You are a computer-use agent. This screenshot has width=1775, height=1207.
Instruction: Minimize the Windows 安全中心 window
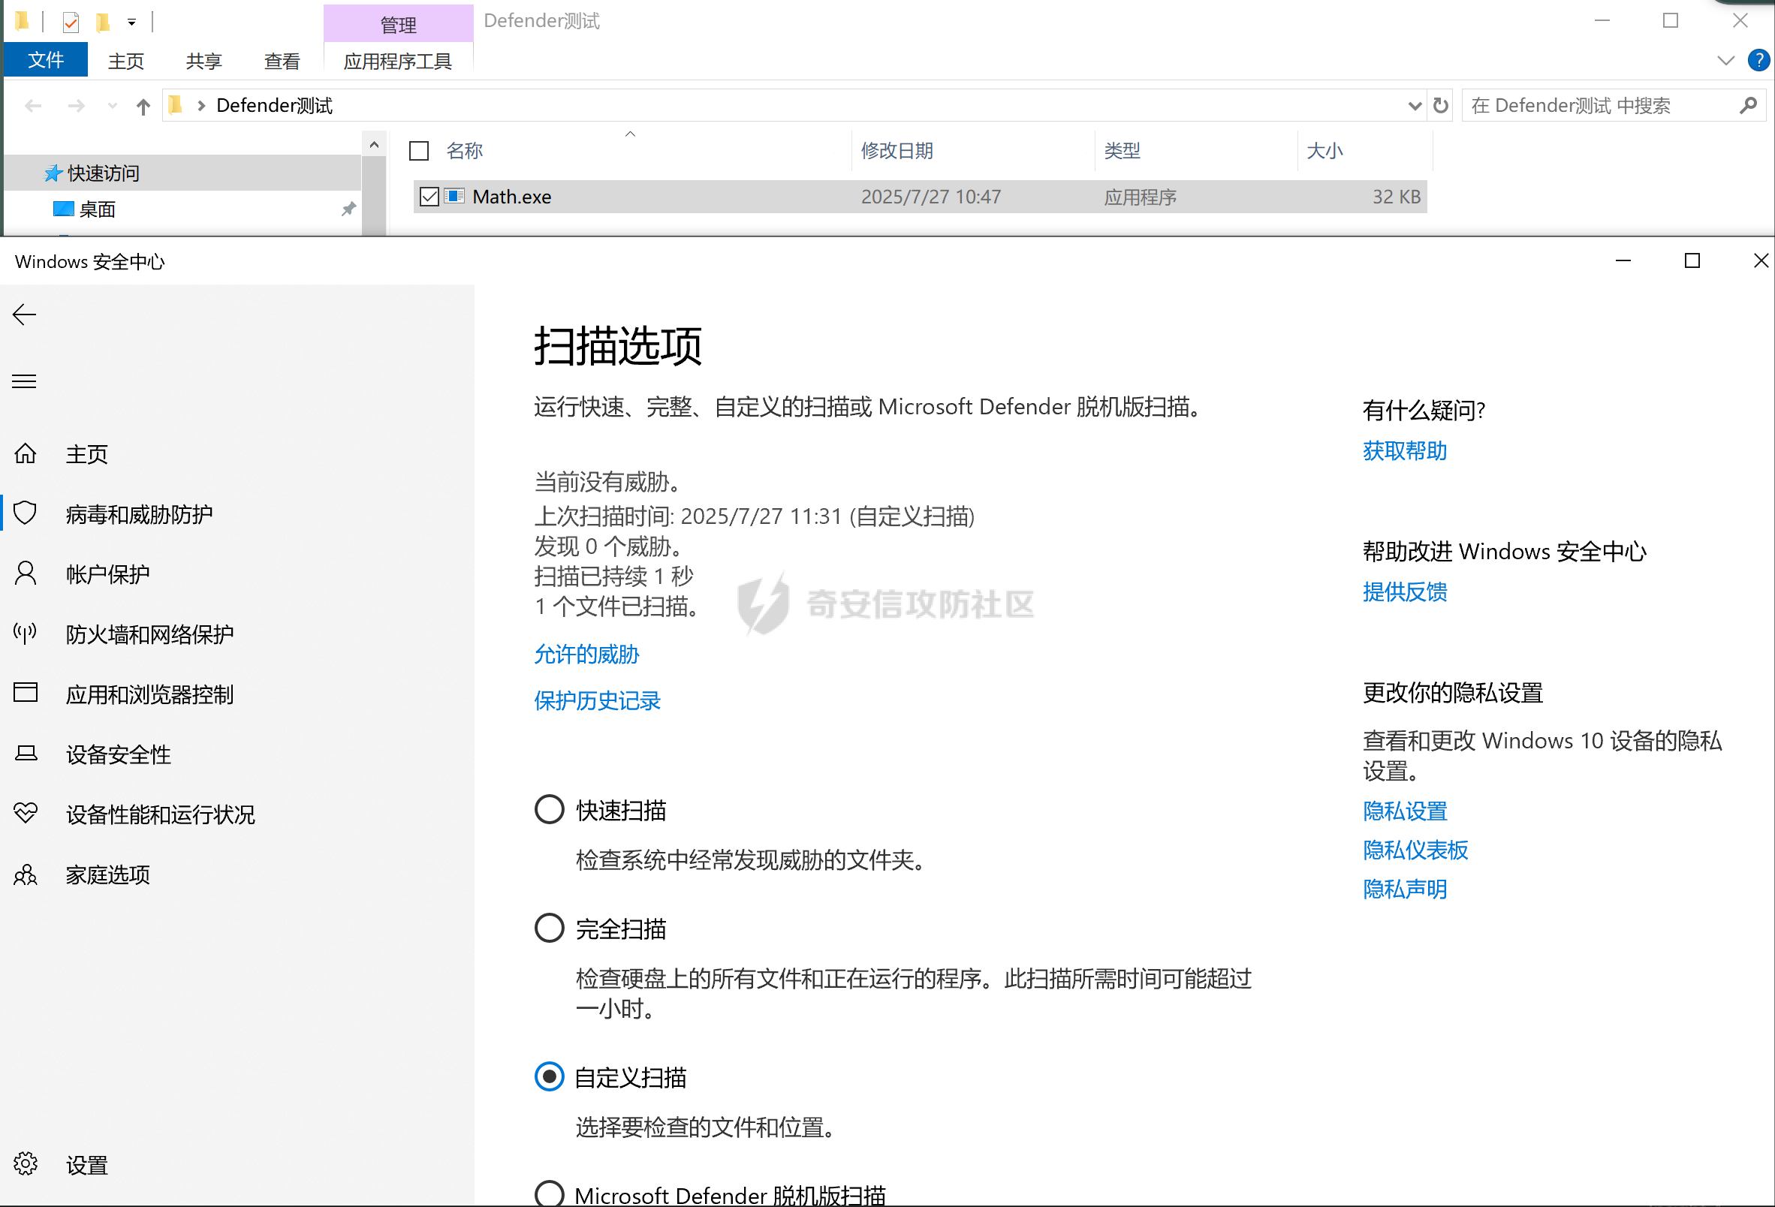tap(1623, 261)
